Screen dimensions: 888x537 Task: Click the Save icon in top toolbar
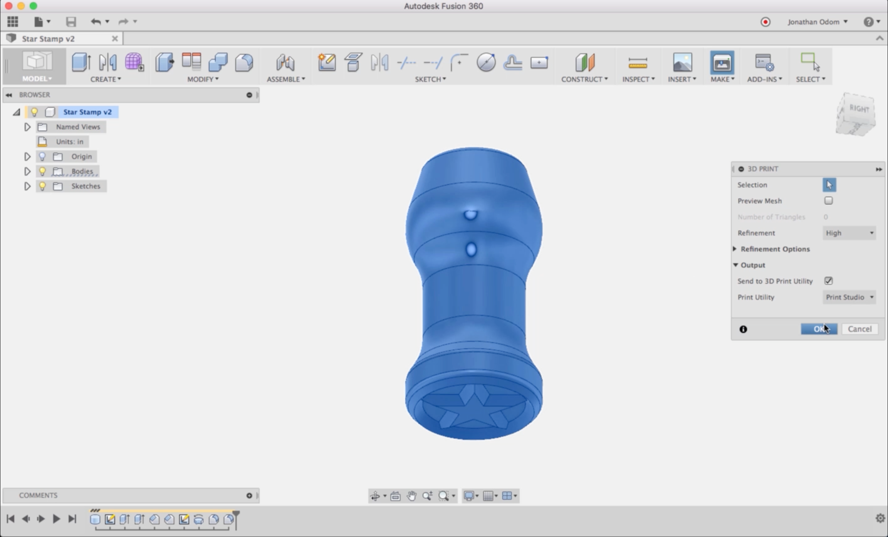tap(71, 22)
